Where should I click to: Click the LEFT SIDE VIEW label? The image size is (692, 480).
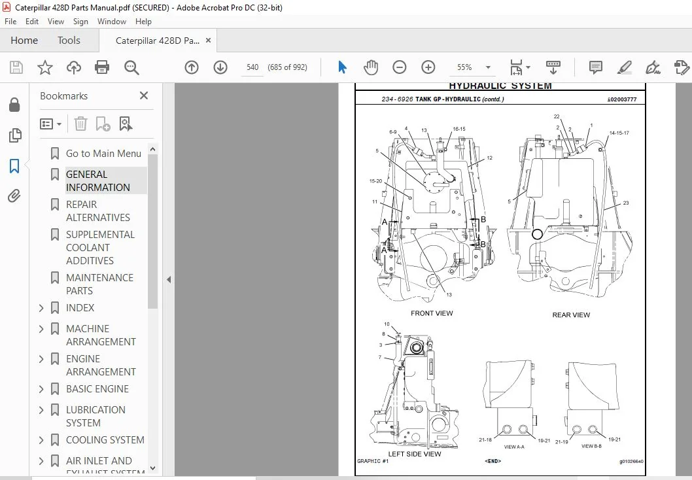tap(415, 454)
